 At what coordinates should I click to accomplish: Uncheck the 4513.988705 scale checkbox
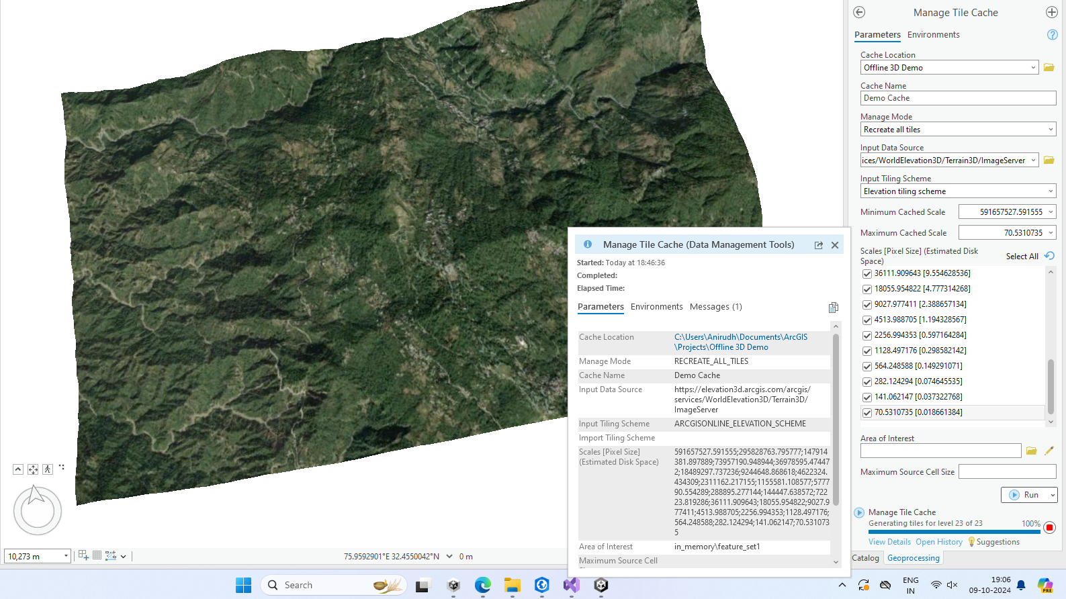click(x=867, y=320)
